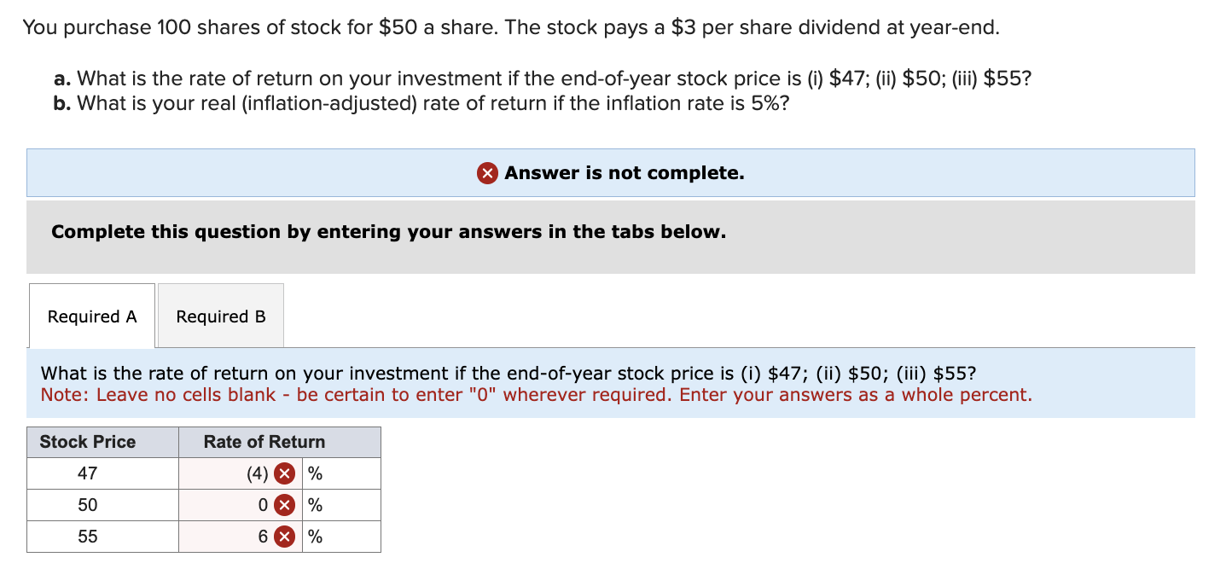Click the red X error icon beside the 0 answer
1232x563 pixels.
coord(285,504)
